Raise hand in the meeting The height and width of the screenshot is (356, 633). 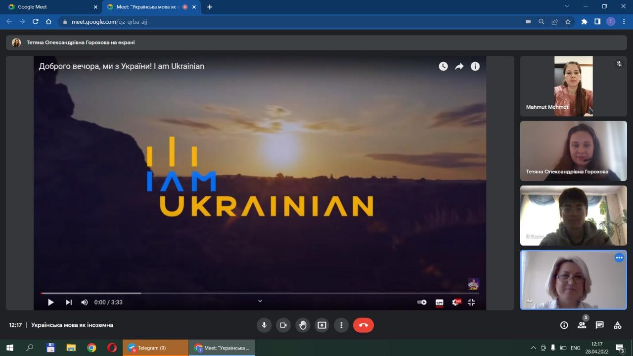(303, 325)
